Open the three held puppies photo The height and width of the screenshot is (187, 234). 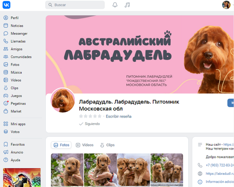click(x=133, y=170)
